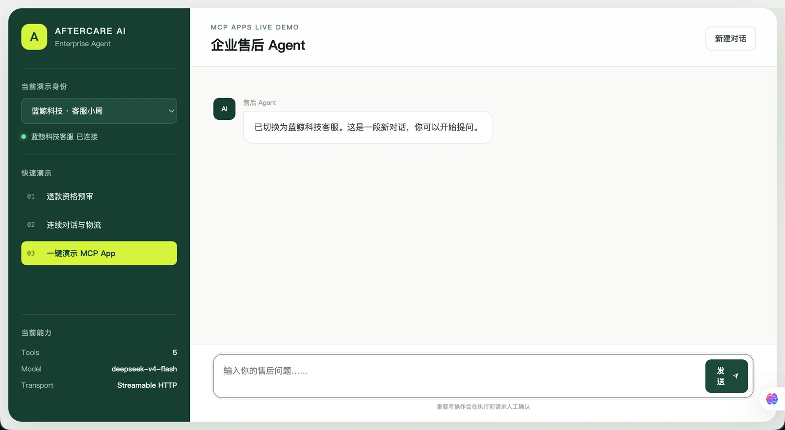Viewport: 785px width, 430px height.
Task: Click the 当前演示身份 section heading
Action: point(44,86)
